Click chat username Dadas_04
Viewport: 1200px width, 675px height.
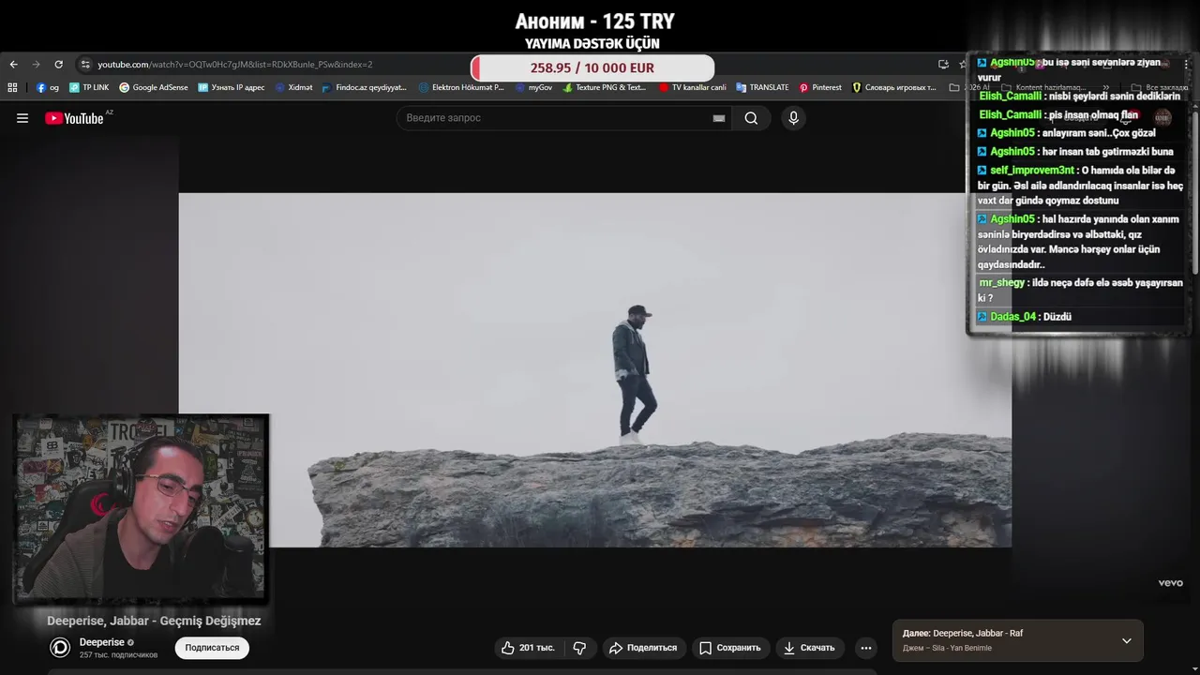click(x=1012, y=317)
